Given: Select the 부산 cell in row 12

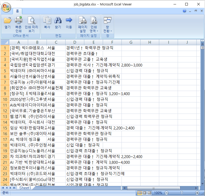Looking at the screenshot, I should point(56,111).
